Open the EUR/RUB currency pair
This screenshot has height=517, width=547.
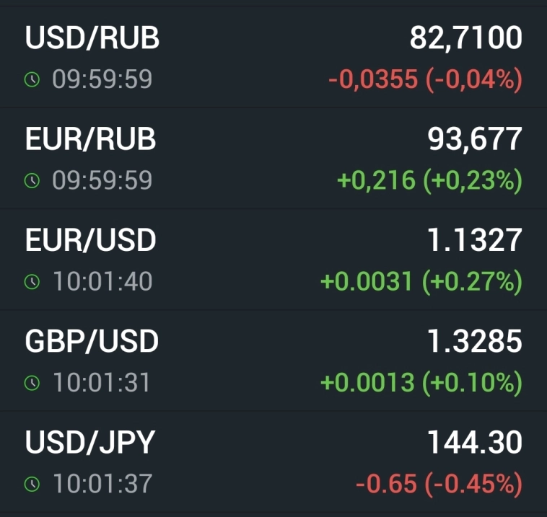tap(91, 139)
